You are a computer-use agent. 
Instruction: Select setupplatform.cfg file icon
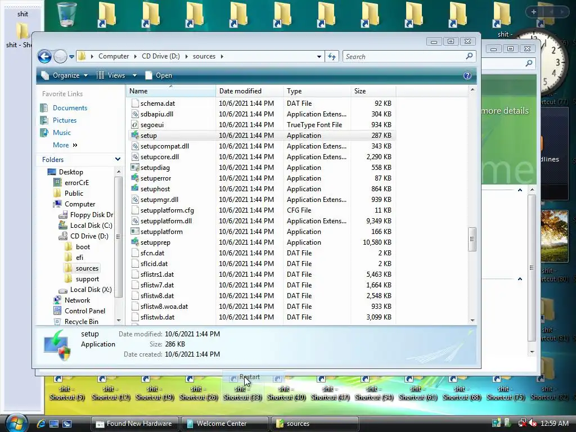tap(135, 210)
